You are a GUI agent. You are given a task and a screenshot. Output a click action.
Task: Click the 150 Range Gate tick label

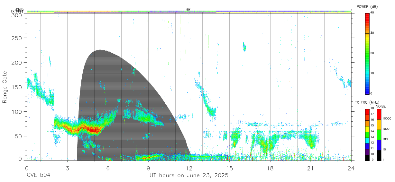17,87
